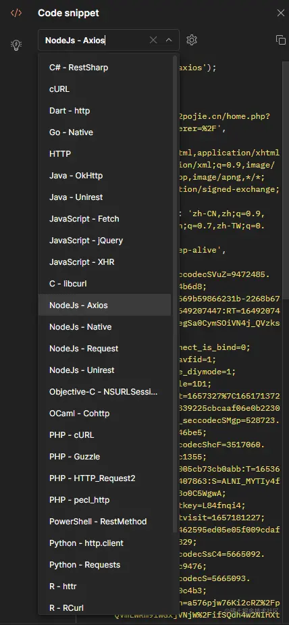Choose Python - Requests option

coord(105,564)
